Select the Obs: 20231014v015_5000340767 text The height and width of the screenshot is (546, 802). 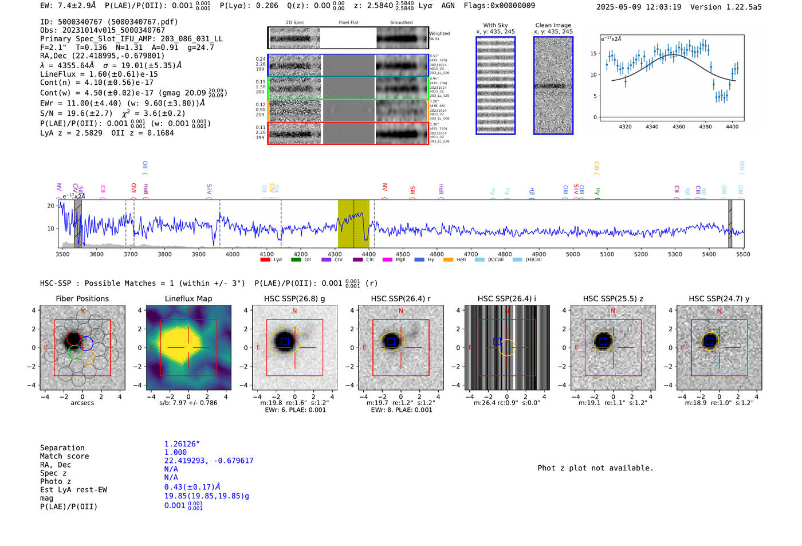pos(103,30)
